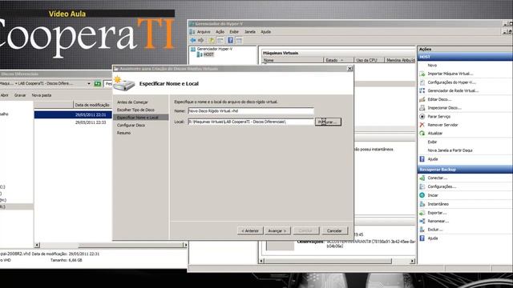Click the Procurar button in wizard

[328, 122]
